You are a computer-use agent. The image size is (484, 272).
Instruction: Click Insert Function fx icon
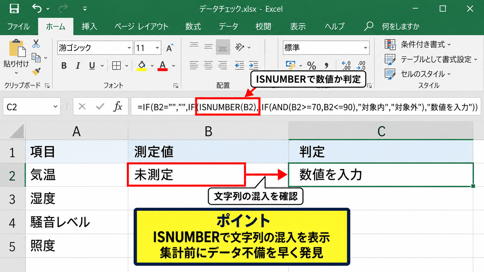pyautogui.click(x=118, y=107)
